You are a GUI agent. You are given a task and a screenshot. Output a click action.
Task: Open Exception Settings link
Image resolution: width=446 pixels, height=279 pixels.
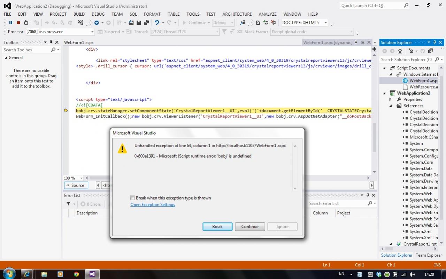(153, 204)
